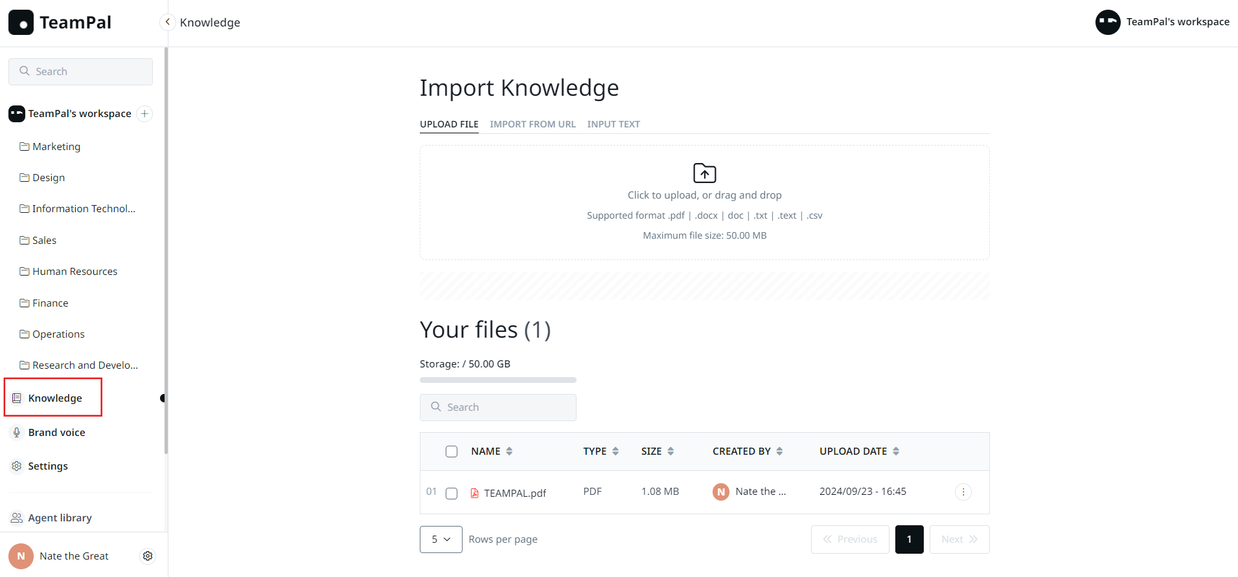The height and width of the screenshot is (577, 1238).
Task: Check the TEAMPAL.pdf row checkbox
Action: 452,494
